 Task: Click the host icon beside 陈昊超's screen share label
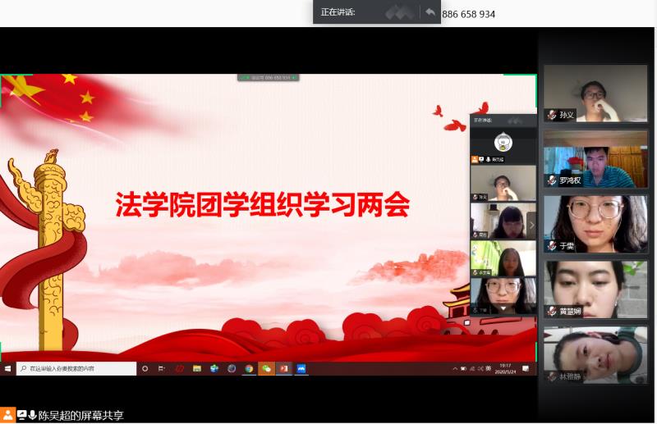coord(8,415)
